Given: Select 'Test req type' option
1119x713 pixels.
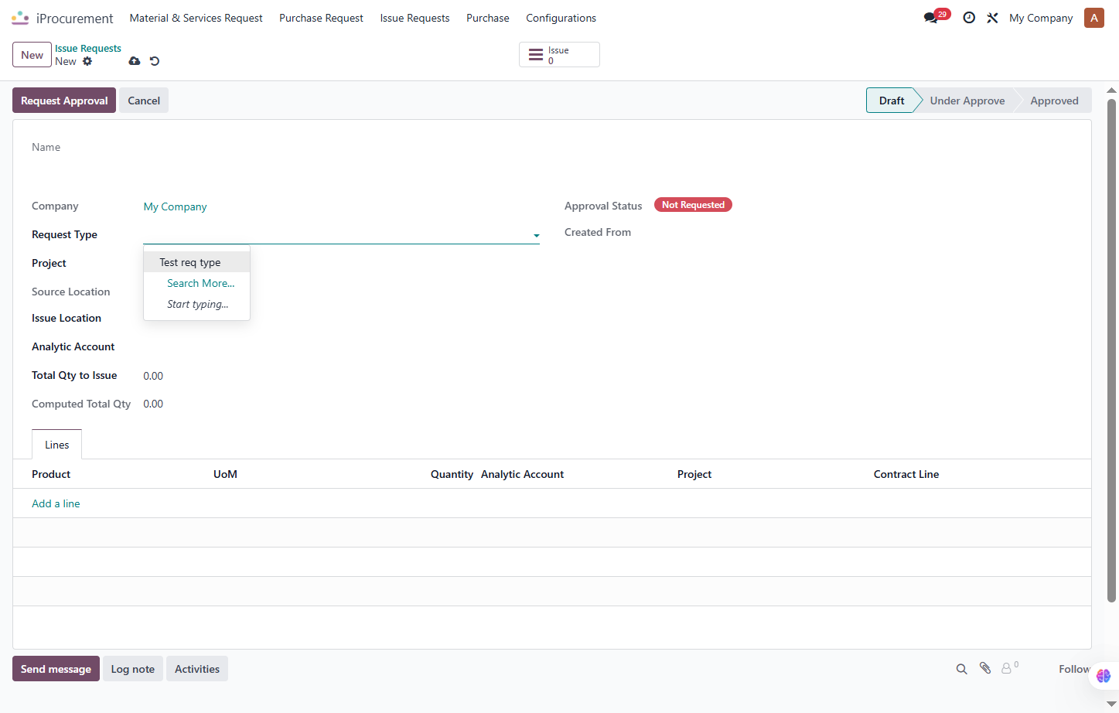Looking at the screenshot, I should [x=196, y=262].
